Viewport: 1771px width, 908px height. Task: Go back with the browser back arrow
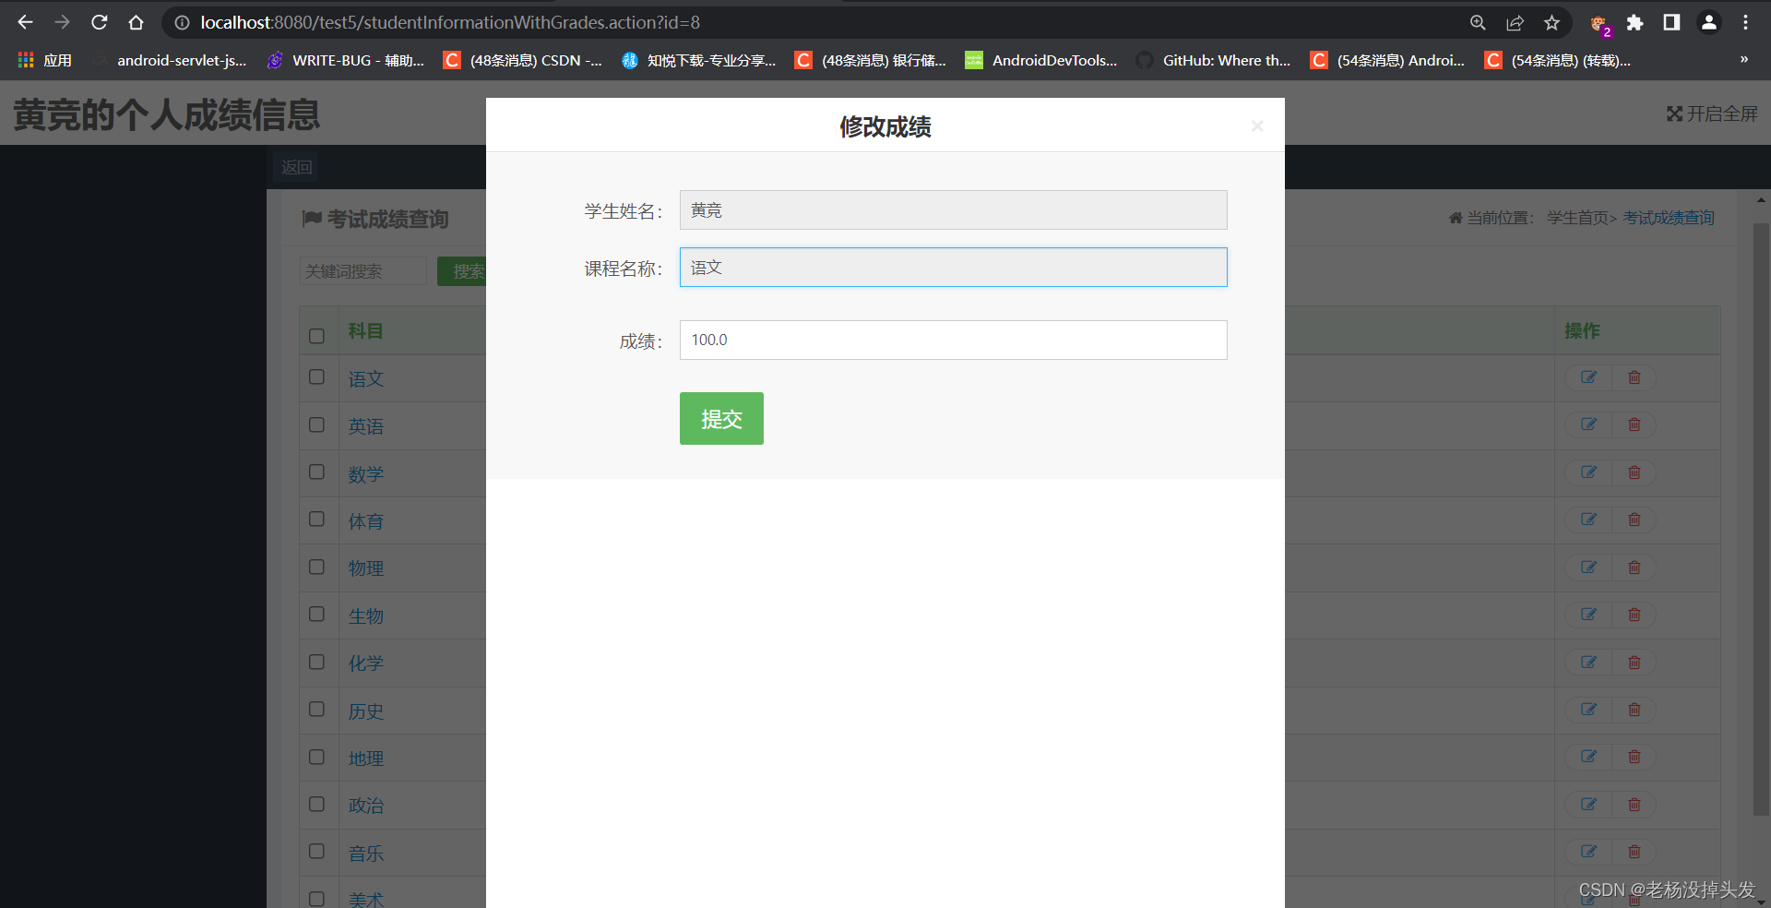(25, 22)
